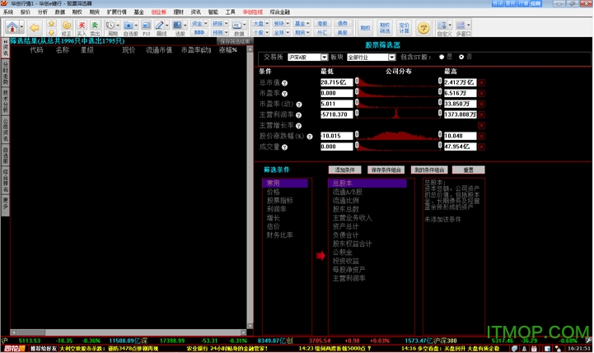This screenshot has width=594, height=353.
Task: Click the yellow 学 learning icon
Action: [423, 28]
